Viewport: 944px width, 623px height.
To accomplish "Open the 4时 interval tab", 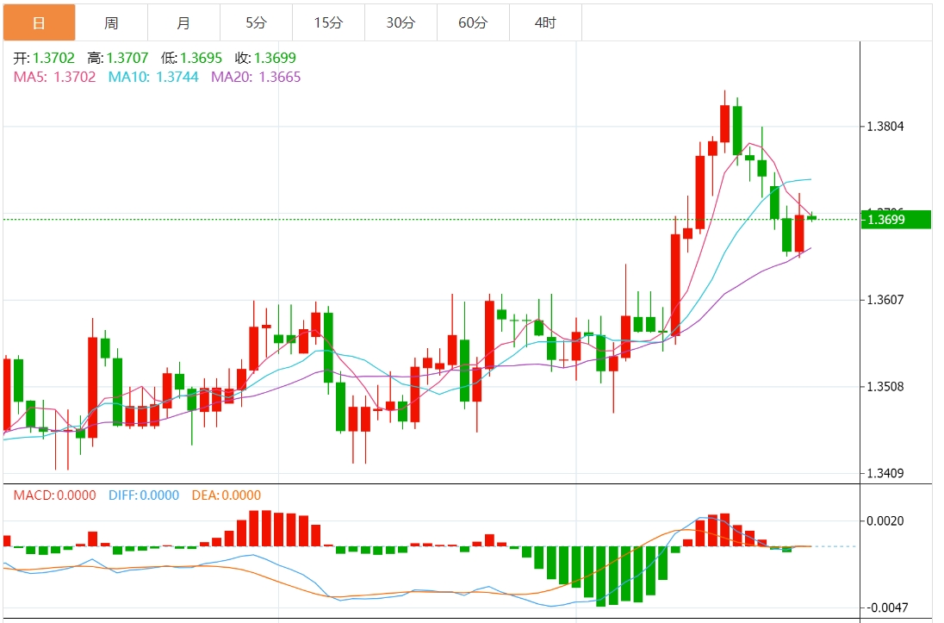I will pyautogui.click(x=545, y=23).
